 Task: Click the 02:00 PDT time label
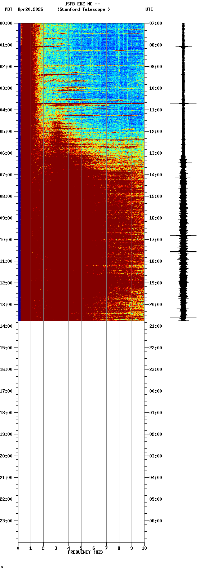(x=6, y=67)
